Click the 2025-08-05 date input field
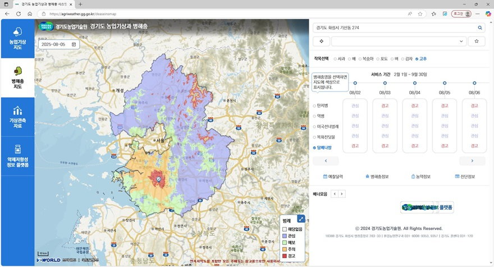494x267 pixels. 59,44
